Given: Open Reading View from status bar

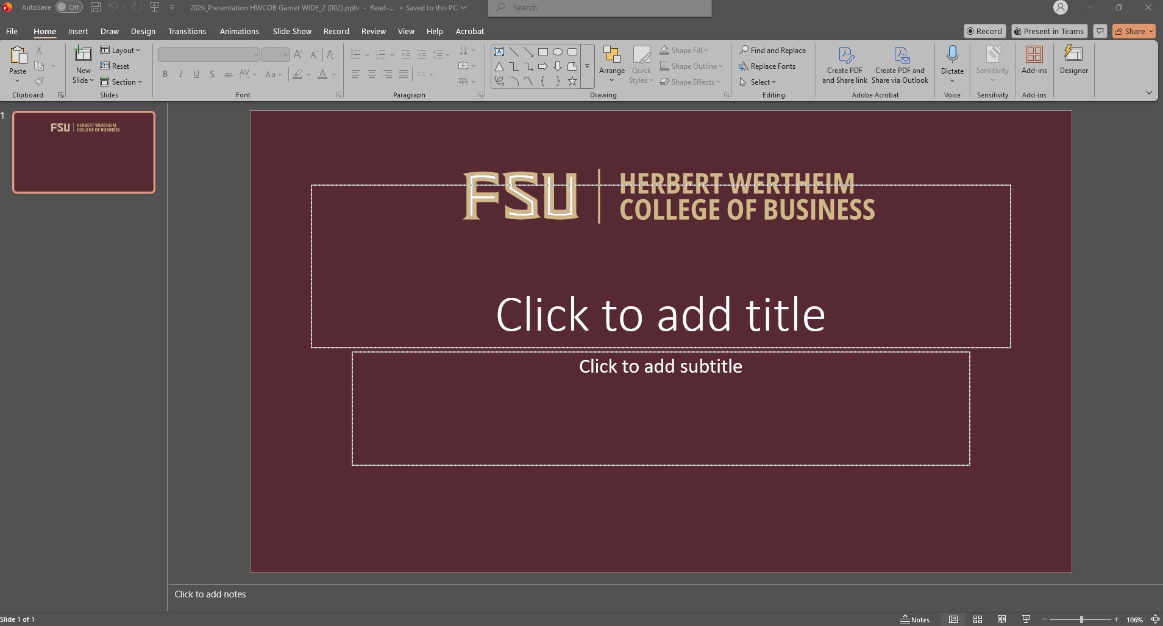Looking at the screenshot, I should coord(1001,619).
